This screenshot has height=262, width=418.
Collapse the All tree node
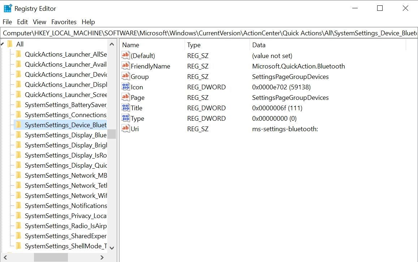pos(2,44)
